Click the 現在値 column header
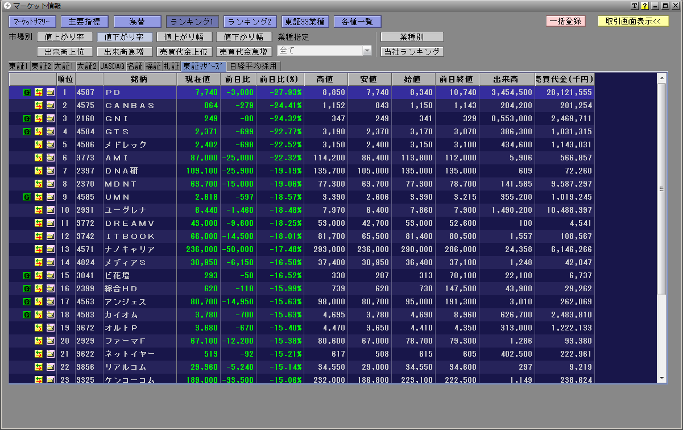 (198, 79)
